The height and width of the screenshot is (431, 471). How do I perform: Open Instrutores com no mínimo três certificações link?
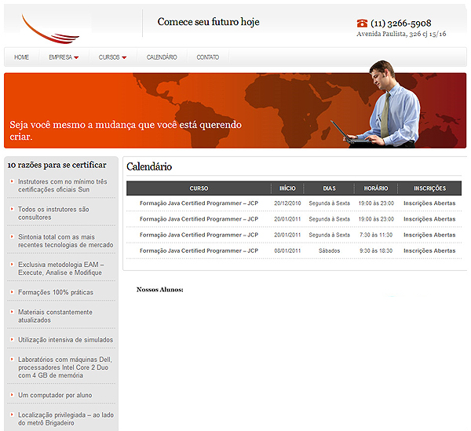pyautogui.click(x=63, y=185)
